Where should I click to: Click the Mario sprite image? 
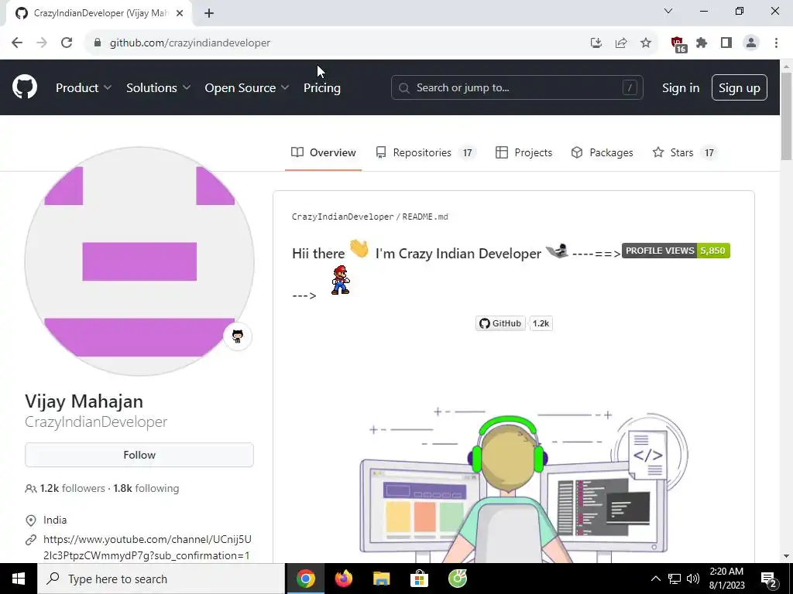pos(341,280)
